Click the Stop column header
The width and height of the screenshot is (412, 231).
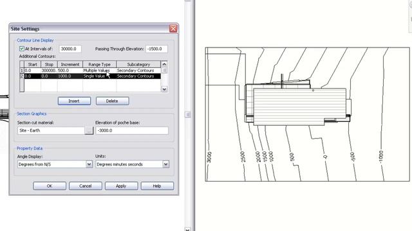(49, 64)
